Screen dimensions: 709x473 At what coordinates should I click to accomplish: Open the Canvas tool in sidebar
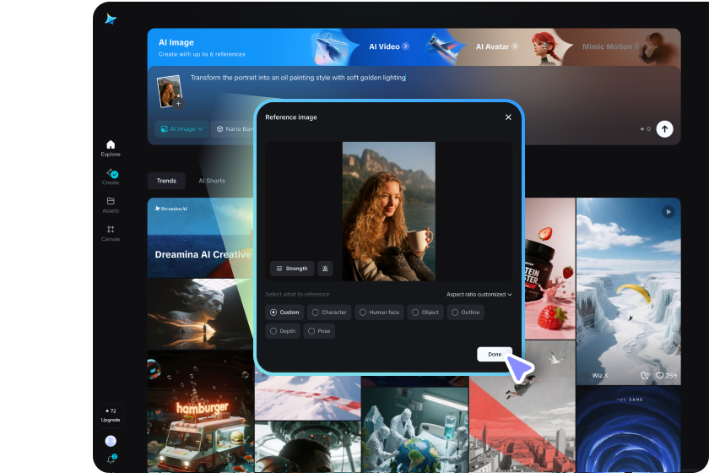click(111, 233)
